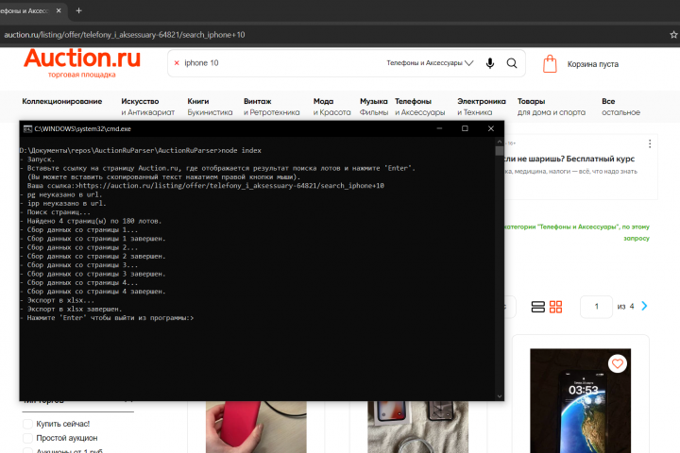680x453 pixels.
Task: Open the 'Искусство и Антиквариат' menu
Action: (148, 107)
